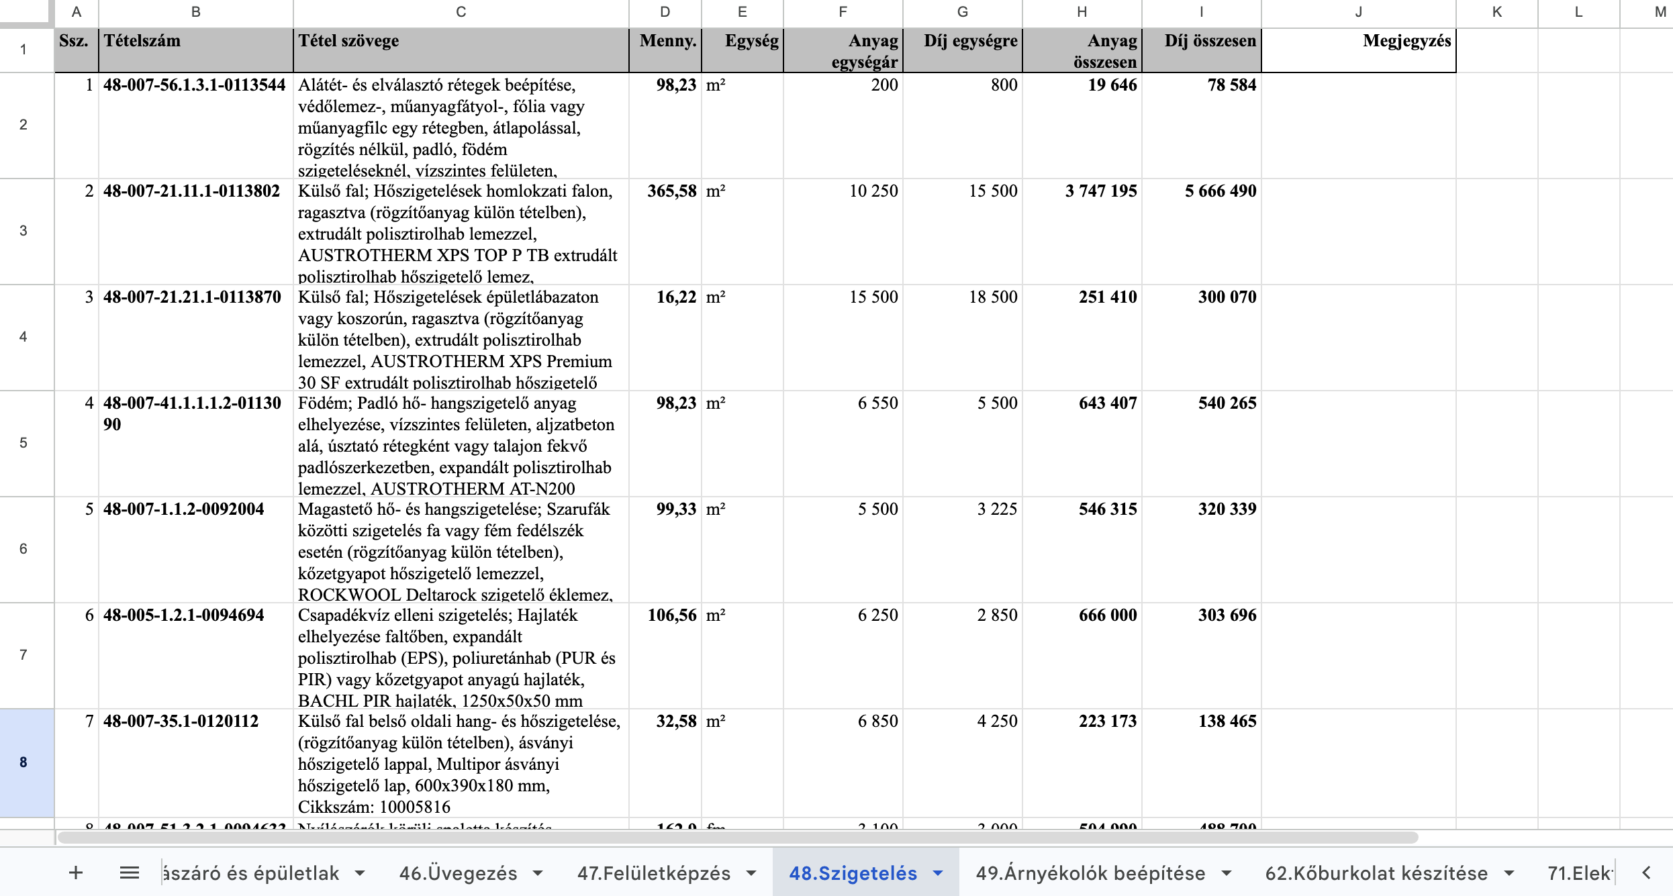Click the quantity cell 365,58
The image size is (1673, 896).
point(665,231)
